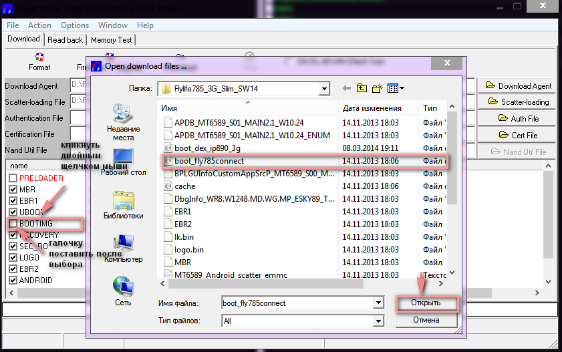562x352 pixels.
Task: Click the Отмена (Cancel) button
Action: (426, 320)
